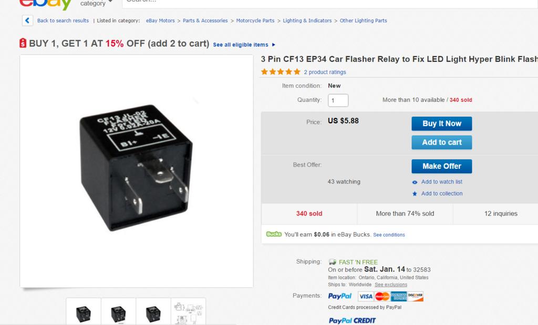Go to Lighting & Indicators breadcrumb

[307, 21]
